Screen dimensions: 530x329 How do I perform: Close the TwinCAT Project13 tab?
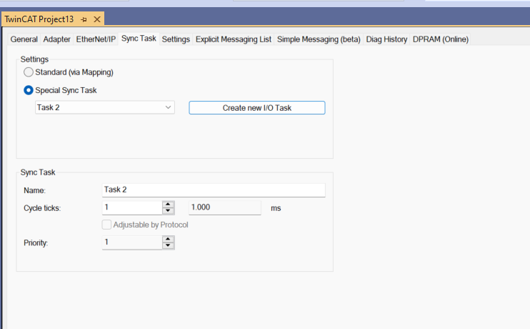coord(97,19)
